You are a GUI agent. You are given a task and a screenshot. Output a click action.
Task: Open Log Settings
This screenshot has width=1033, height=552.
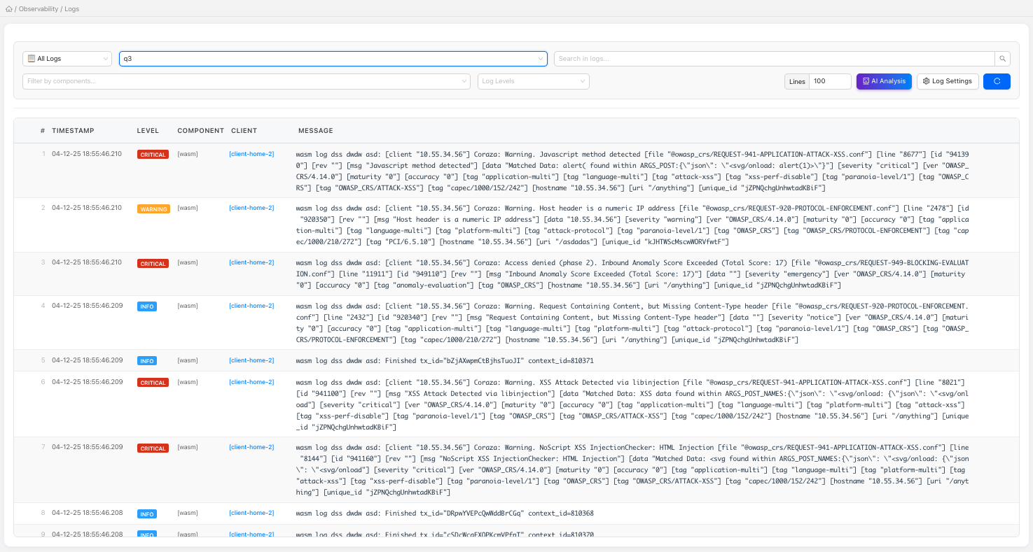[x=947, y=80]
